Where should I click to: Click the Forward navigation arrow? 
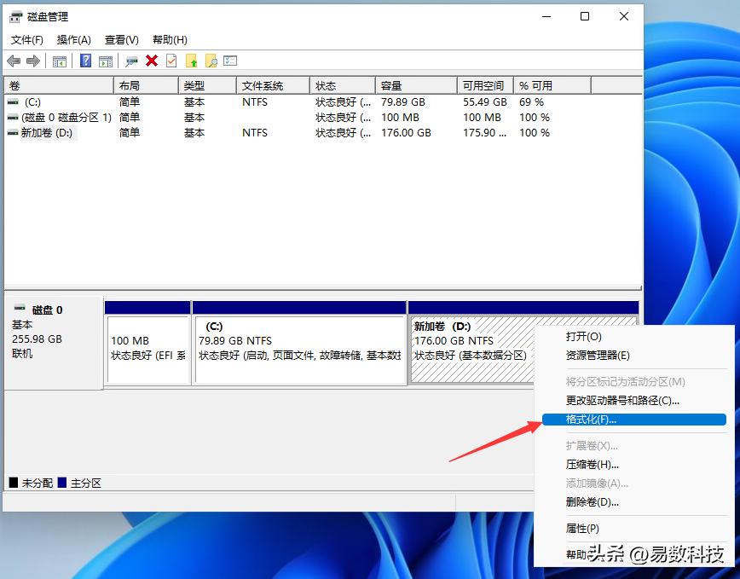pyautogui.click(x=32, y=61)
